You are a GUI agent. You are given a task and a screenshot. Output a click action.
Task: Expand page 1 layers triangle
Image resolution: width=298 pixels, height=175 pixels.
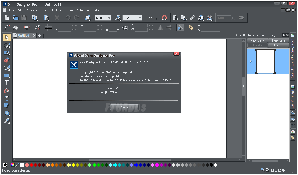pos(251,61)
